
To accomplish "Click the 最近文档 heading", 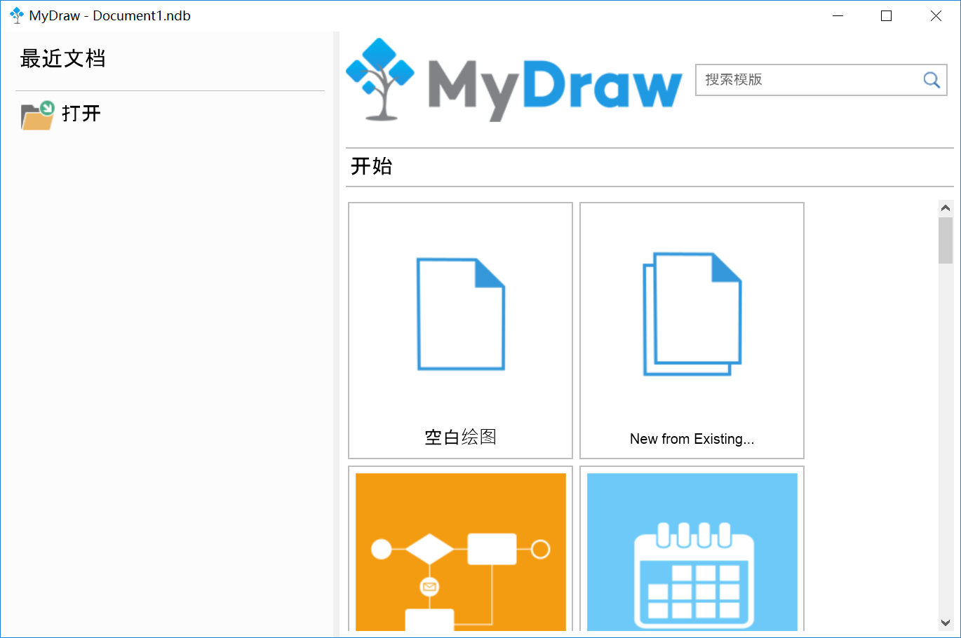I will click(63, 58).
